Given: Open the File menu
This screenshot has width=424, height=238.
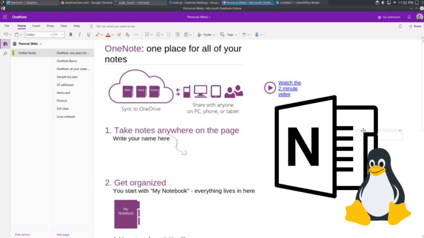Looking at the screenshot, I should [x=7, y=26].
